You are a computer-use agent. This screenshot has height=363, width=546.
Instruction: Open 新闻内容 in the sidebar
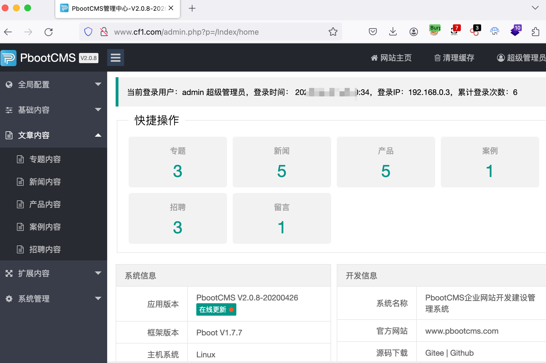coord(45,182)
